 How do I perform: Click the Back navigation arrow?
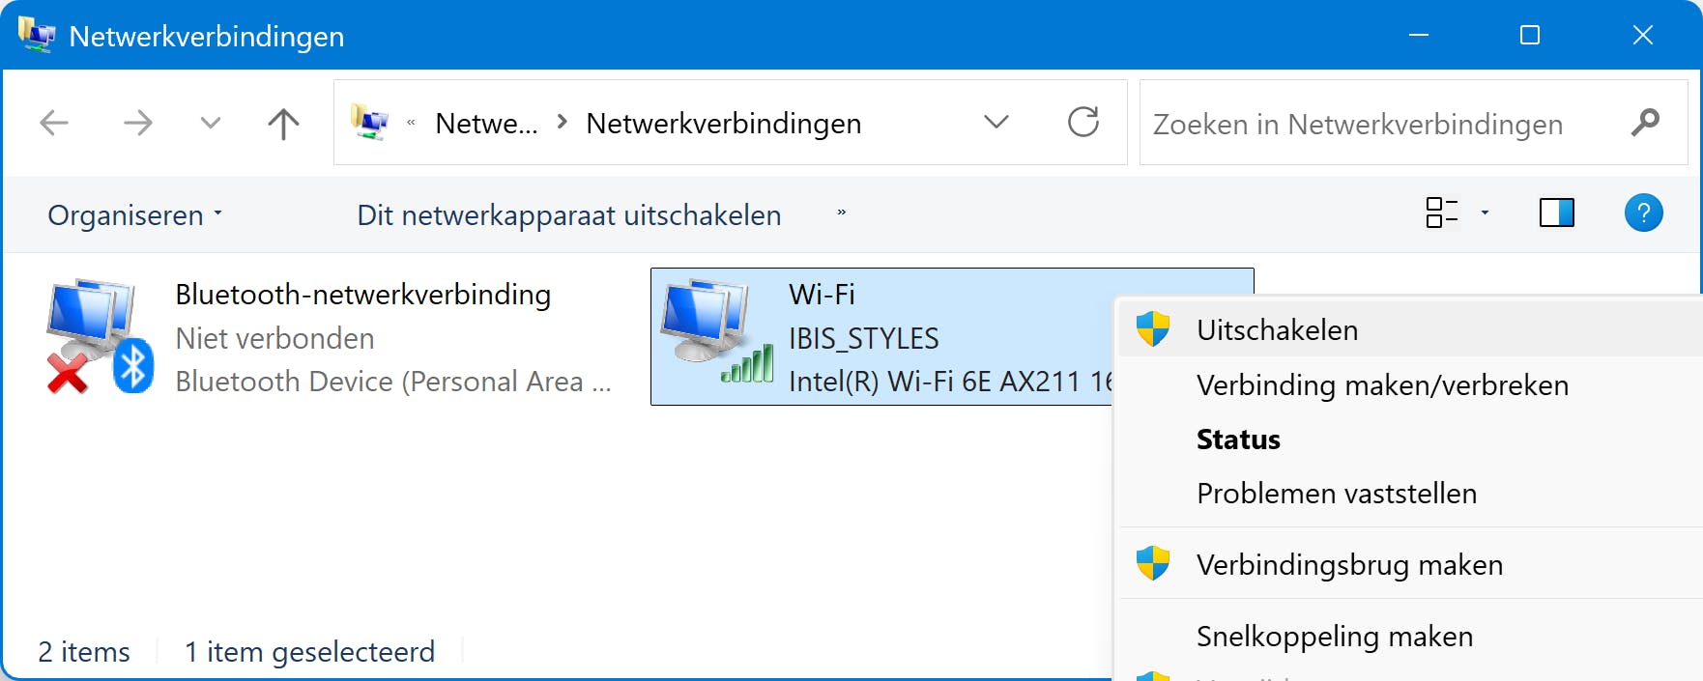pos(54,123)
